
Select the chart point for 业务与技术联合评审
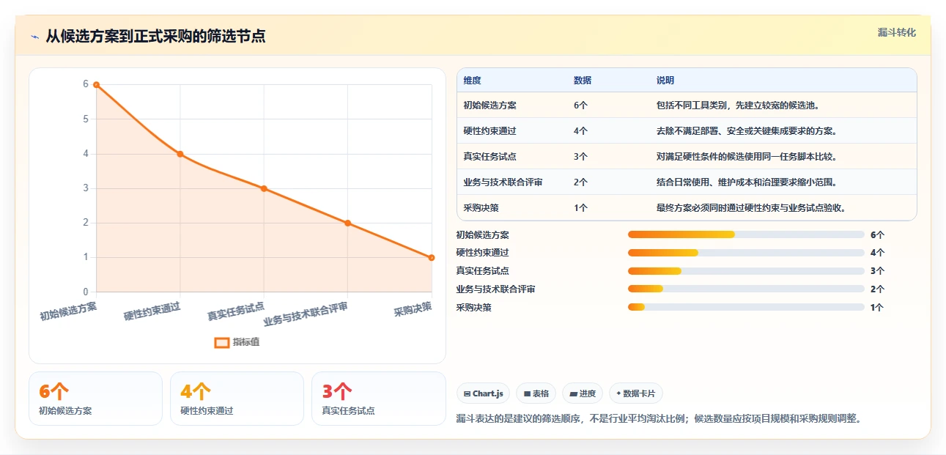347,223
